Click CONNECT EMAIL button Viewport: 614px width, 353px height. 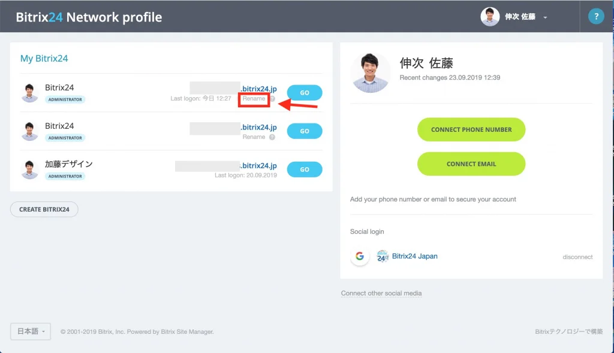tap(471, 164)
